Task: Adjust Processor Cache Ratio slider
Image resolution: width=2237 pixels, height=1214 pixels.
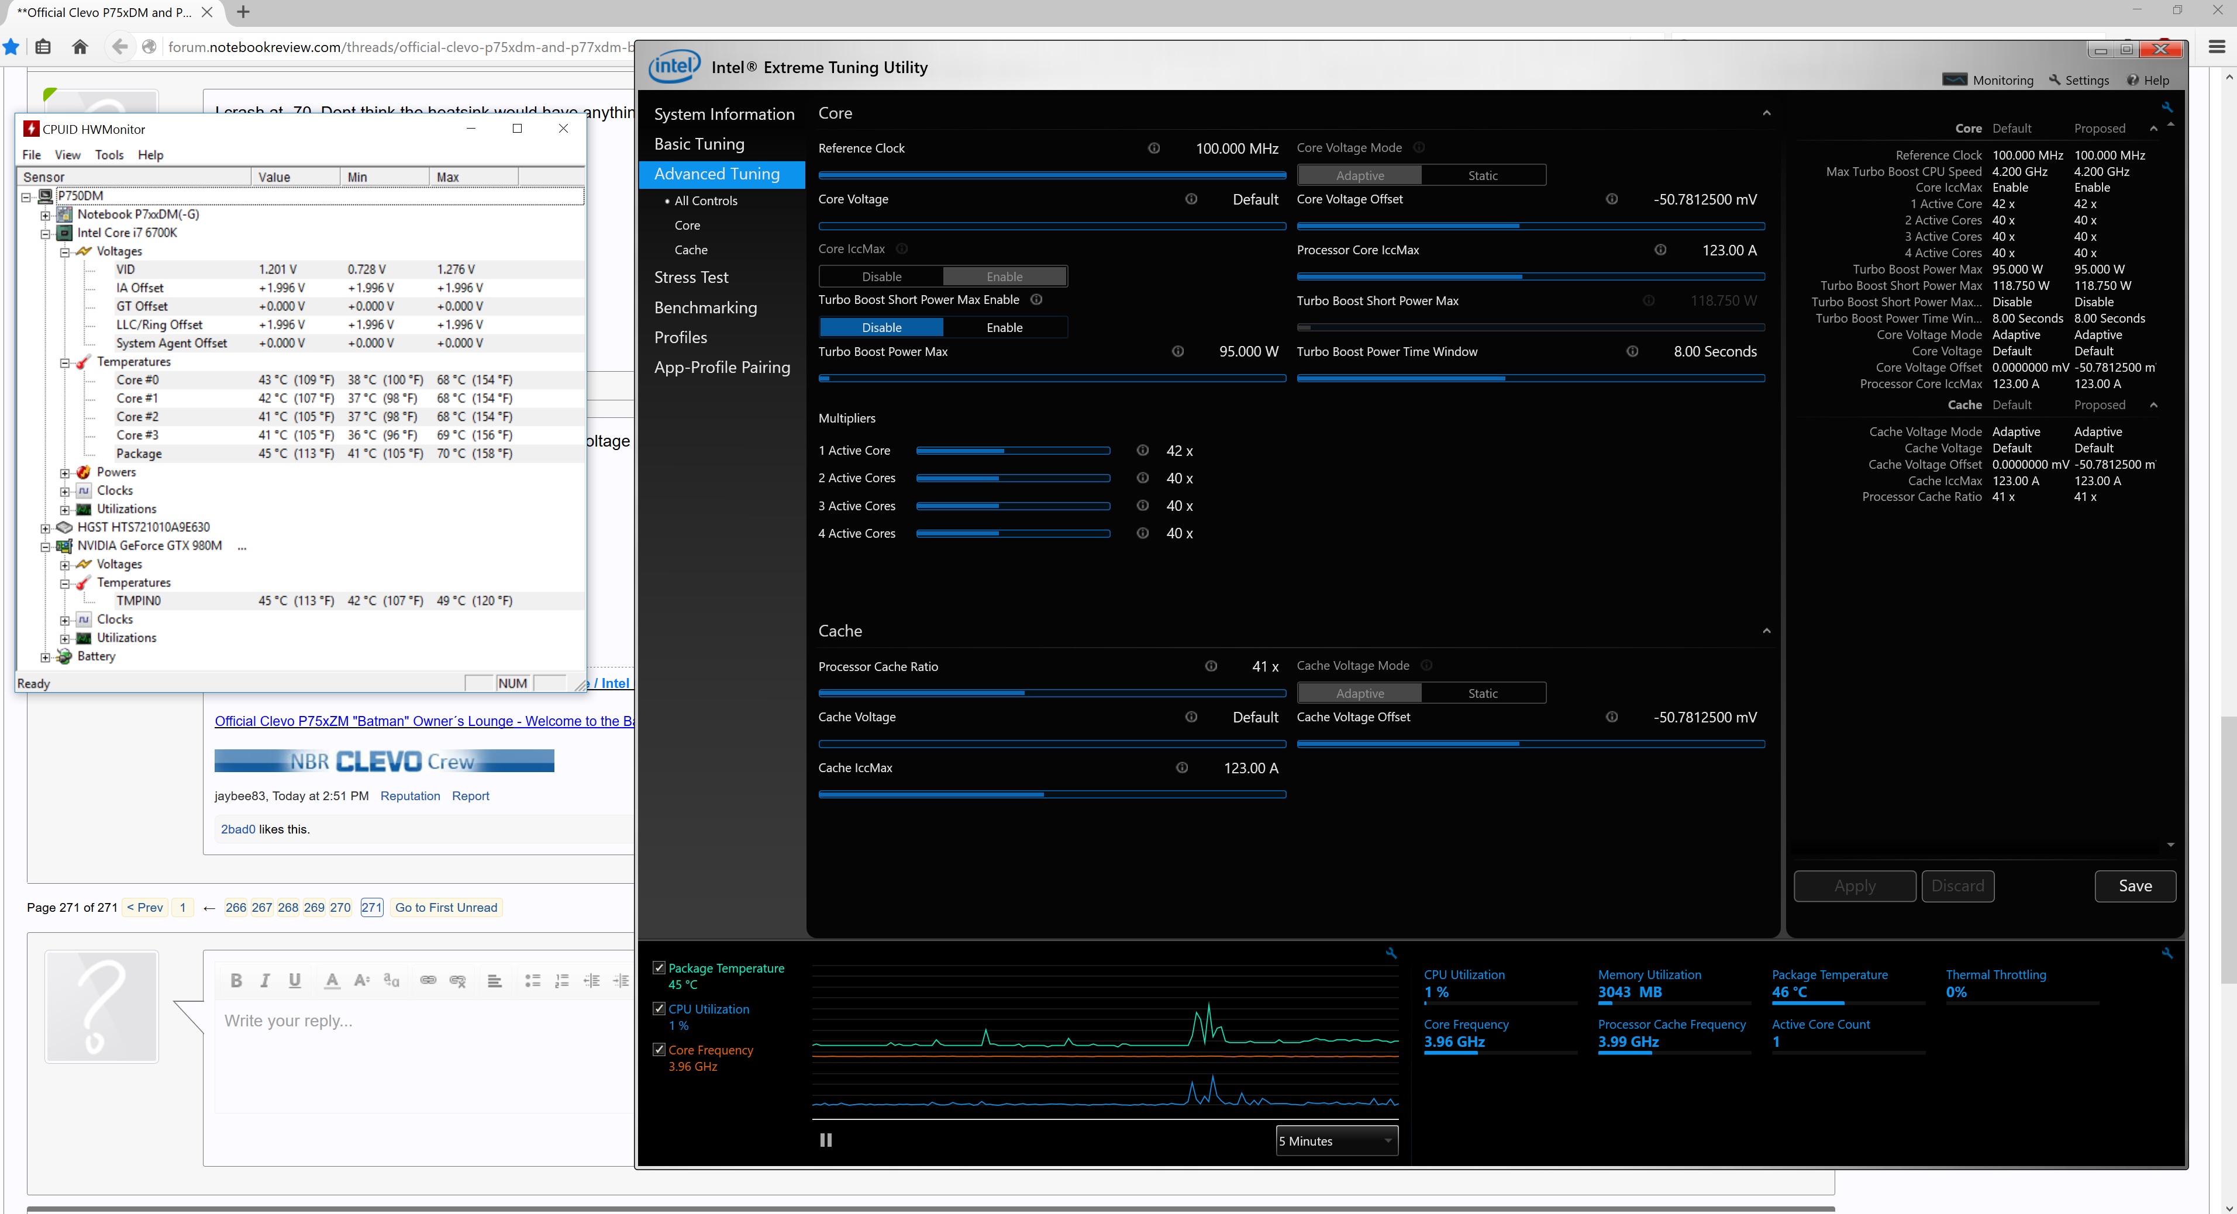Action: [x=1052, y=693]
